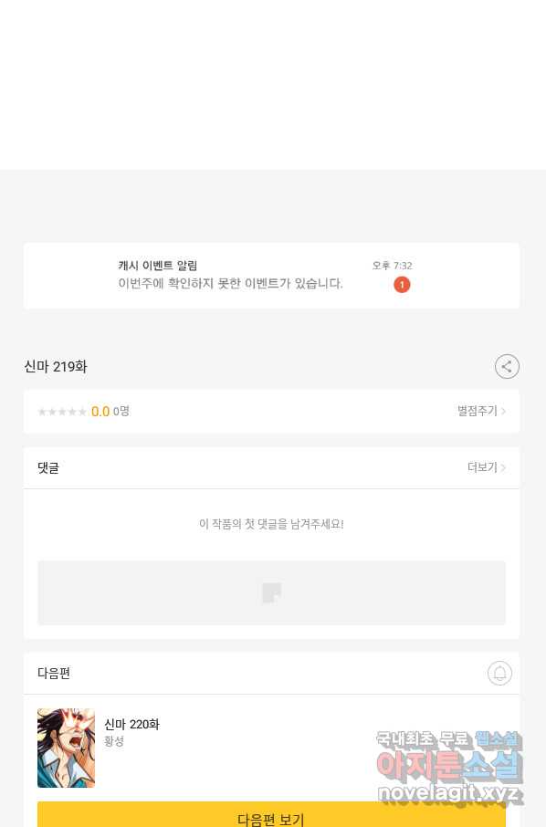This screenshot has height=827, width=546.
Task: Select the third rating star
Action: (x=62, y=412)
